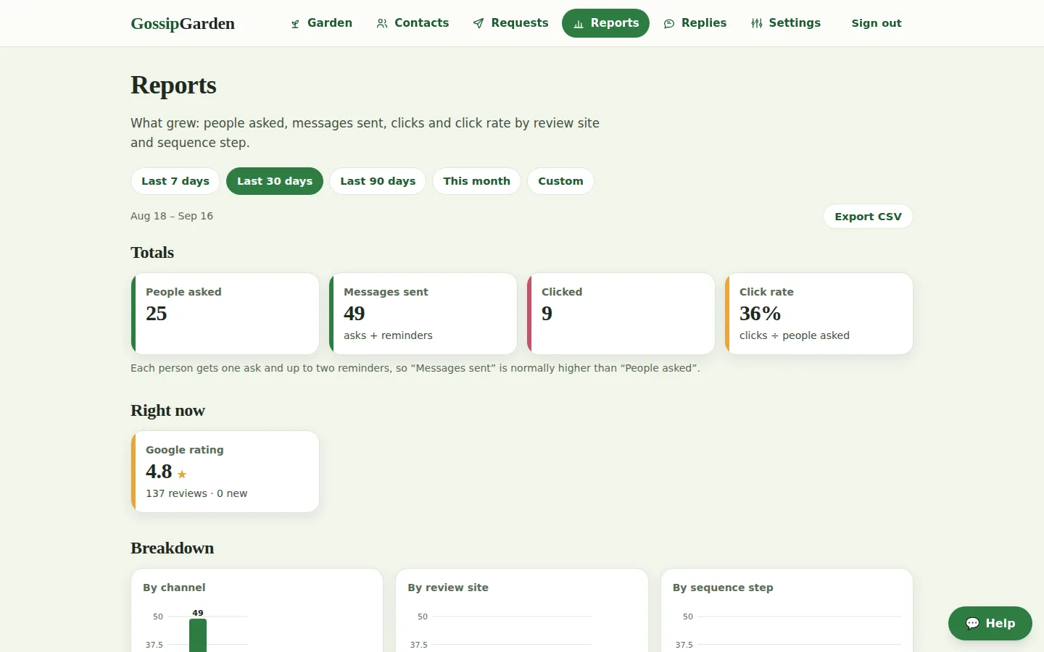The width and height of the screenshot is (1044, 652).
Task: Click the Requests paper plane icon
Action: 478,24
